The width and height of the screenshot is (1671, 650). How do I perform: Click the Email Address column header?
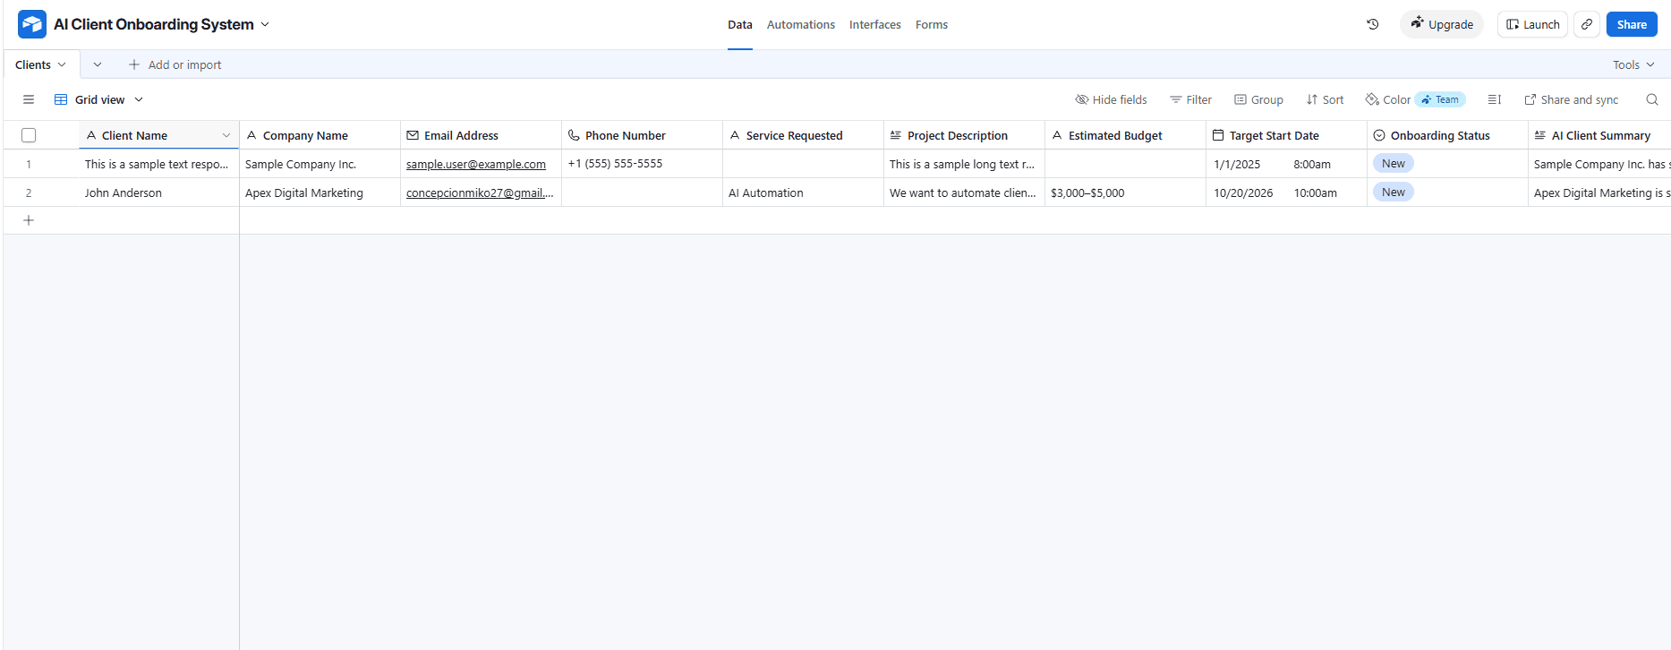(x=481, y=135)
